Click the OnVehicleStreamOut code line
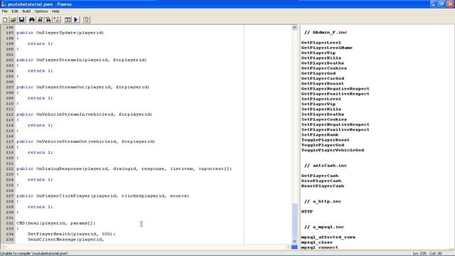This screenshot has height=256, width=455. [85, 142]
